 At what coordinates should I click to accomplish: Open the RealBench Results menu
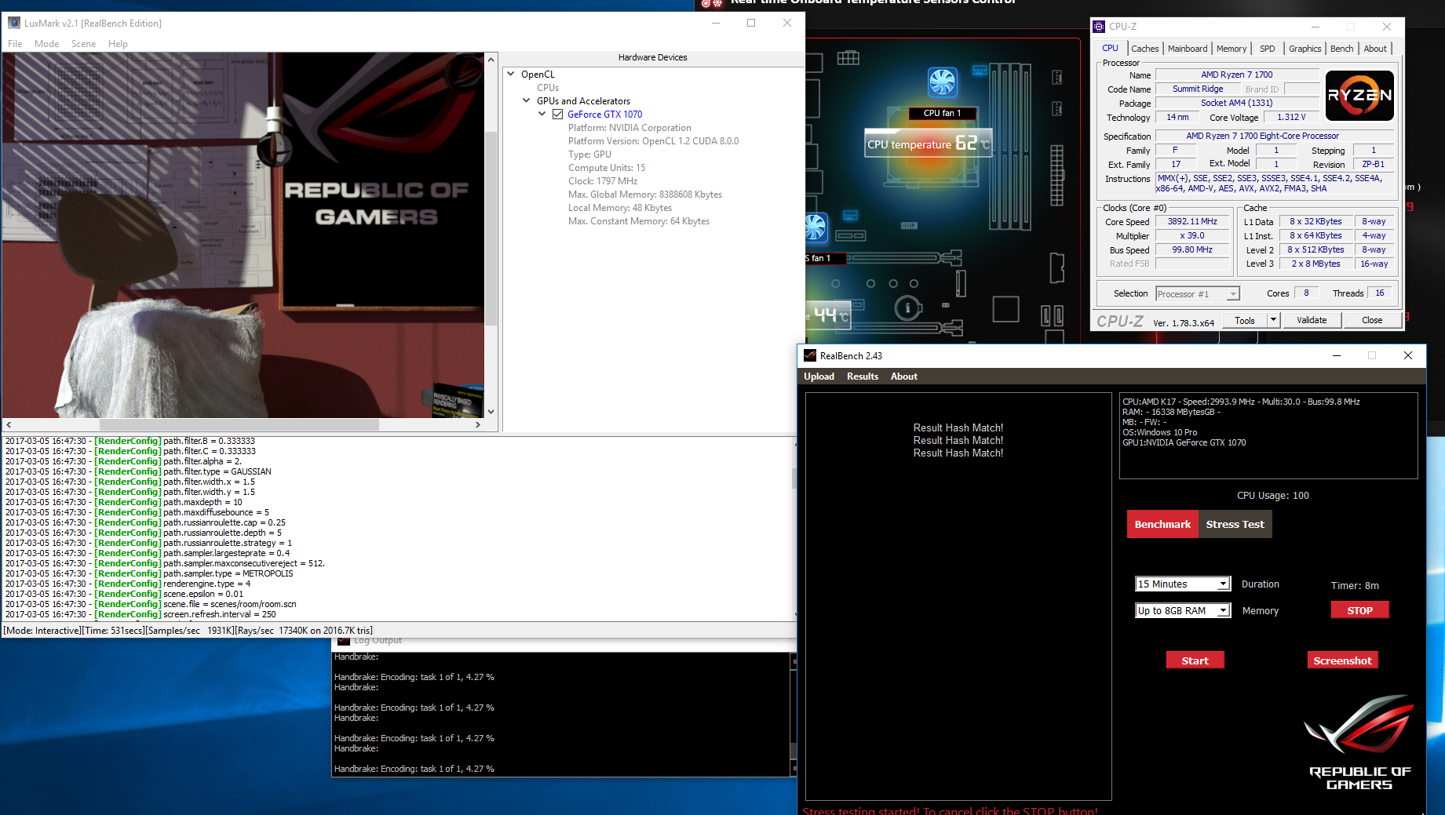(x=863, y=377)
